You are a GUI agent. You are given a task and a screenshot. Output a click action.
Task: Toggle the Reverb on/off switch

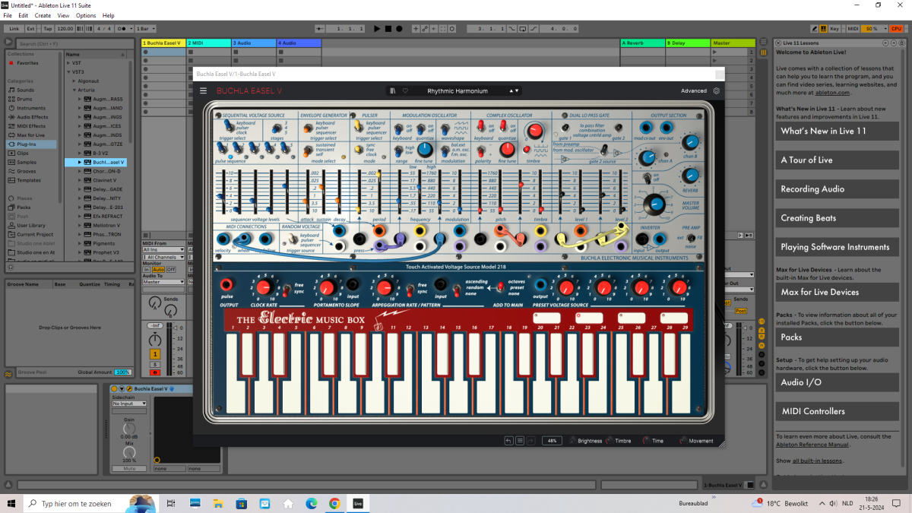[646, 177]
